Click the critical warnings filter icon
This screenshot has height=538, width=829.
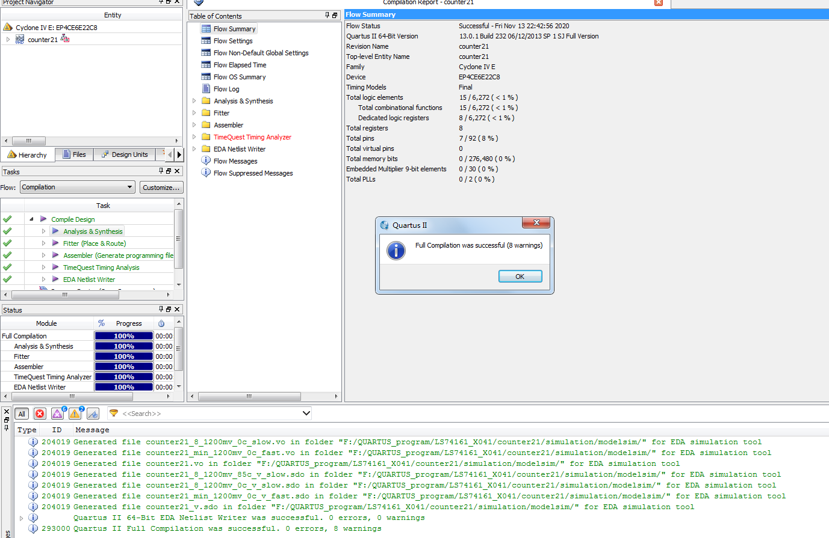(57, 414)
